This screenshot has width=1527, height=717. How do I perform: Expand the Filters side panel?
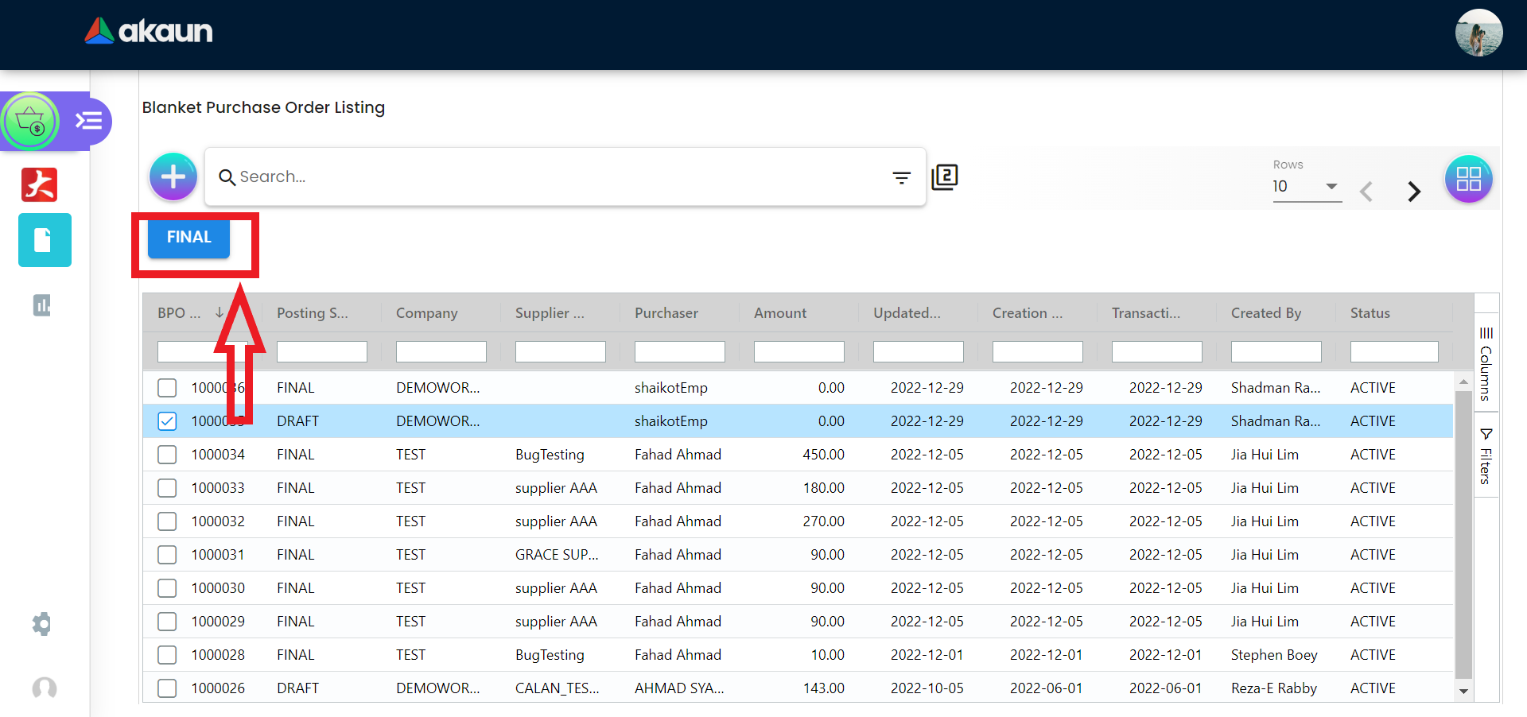pos(1486,456)
